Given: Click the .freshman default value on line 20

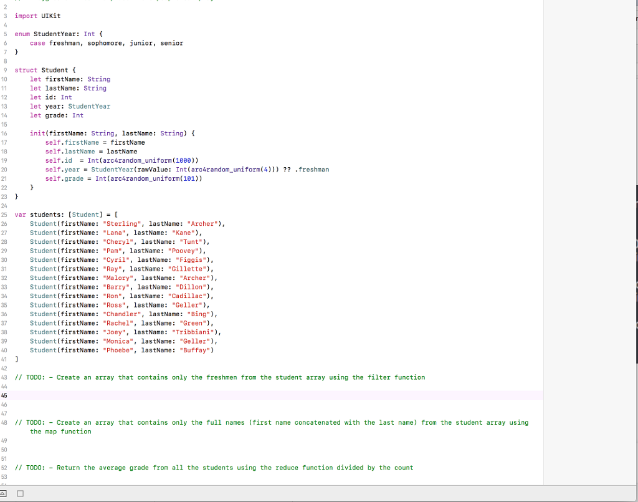Looking at the screenshot, I should (312, 169).
